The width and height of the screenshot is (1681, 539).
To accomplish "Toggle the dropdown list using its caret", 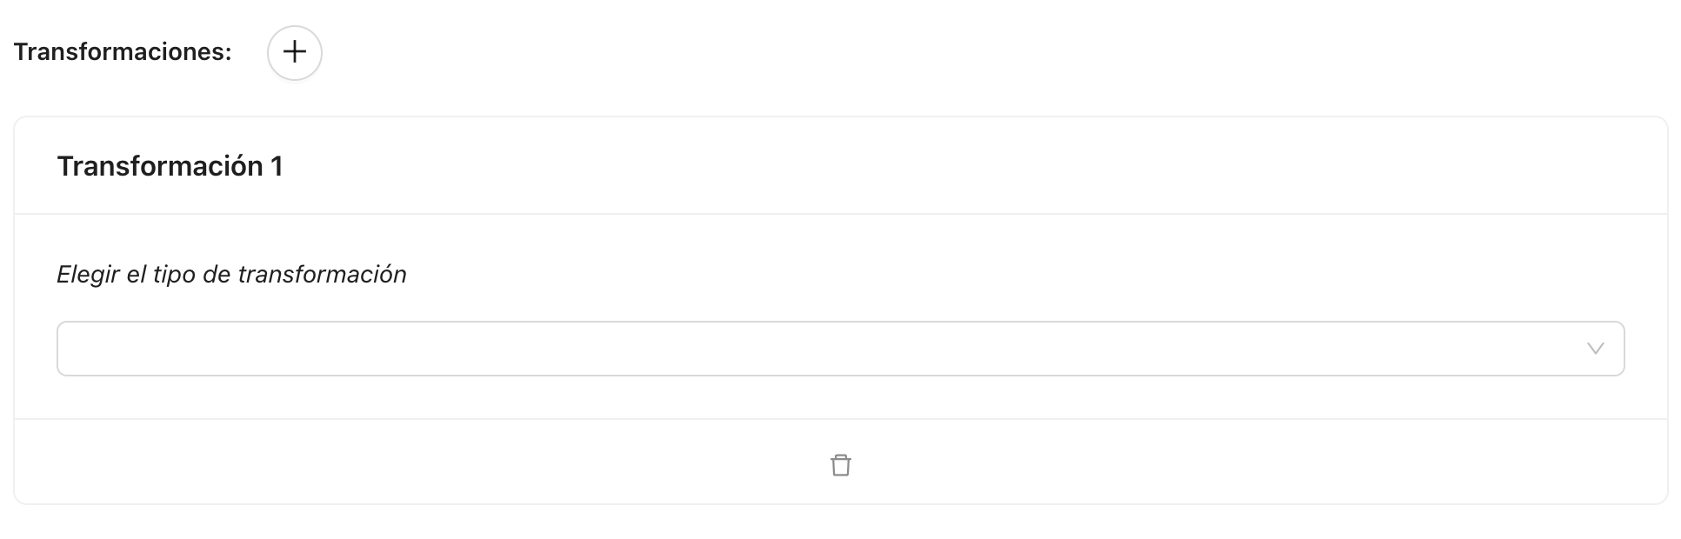I will (1595, 349).
